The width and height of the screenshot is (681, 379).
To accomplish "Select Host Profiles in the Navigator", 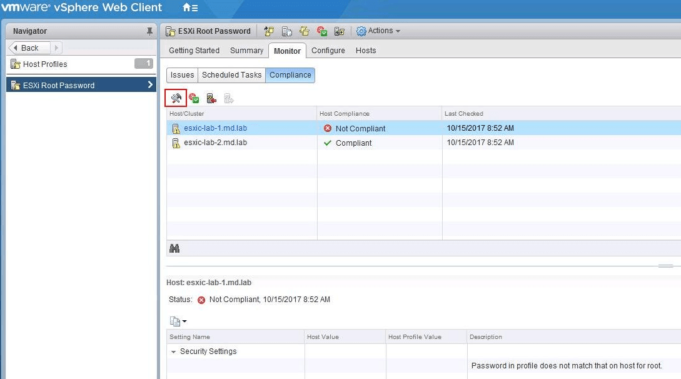I will pos(45,64).
